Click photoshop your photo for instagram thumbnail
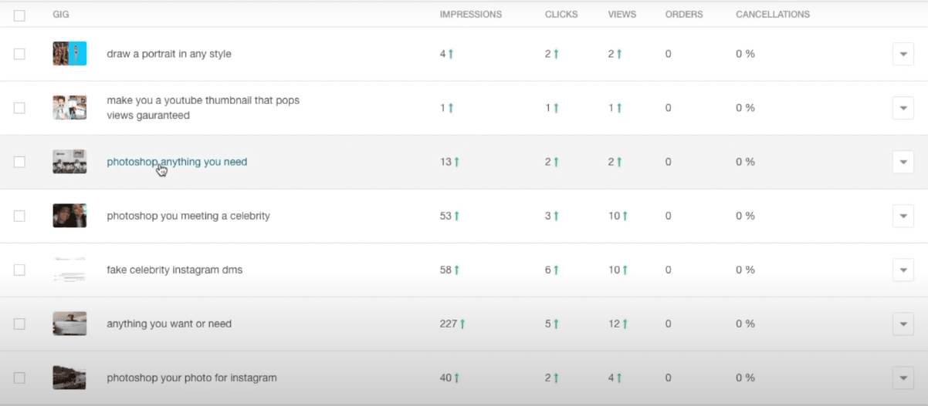Screen dimensions: 928x406 pos(69,377)
